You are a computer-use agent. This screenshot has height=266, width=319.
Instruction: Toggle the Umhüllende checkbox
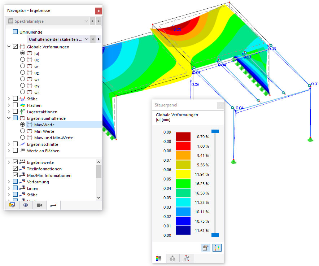[x=15, y=31]
